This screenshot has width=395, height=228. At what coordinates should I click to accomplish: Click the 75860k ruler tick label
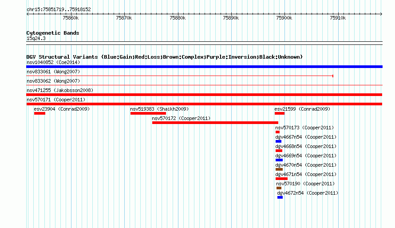[71, 18]
